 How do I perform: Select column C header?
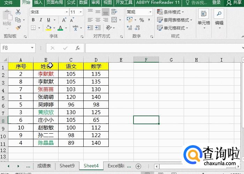click(71, 60)
